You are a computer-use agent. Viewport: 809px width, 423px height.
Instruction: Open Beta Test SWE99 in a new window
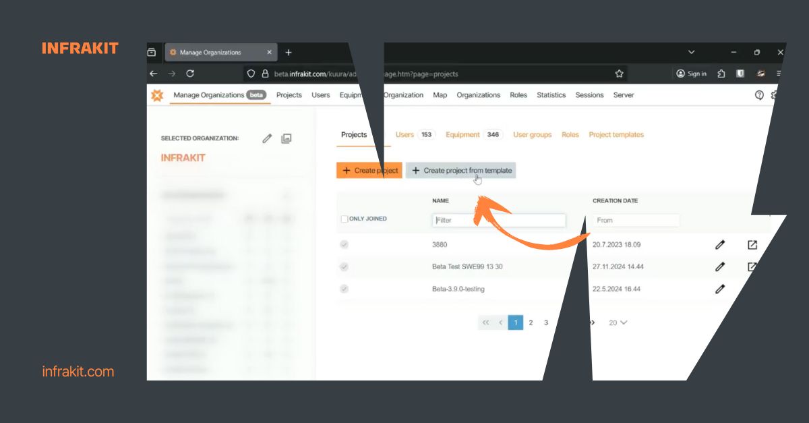(x=752, y=266)
